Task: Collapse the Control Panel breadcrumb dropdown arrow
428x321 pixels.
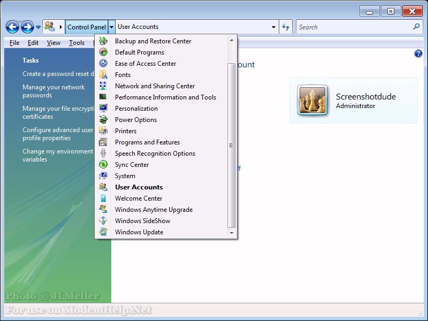Action: pos(111,27)
